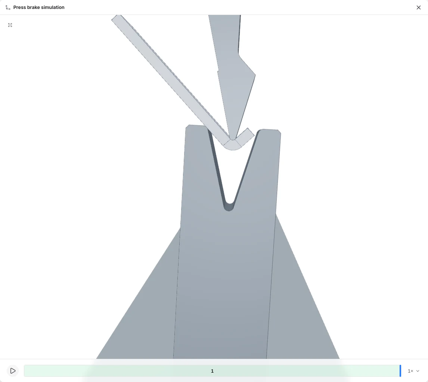The image size is (428, 382).
Task: Close the Press brake simulation dialog
Action: click(x=418, y=7)
